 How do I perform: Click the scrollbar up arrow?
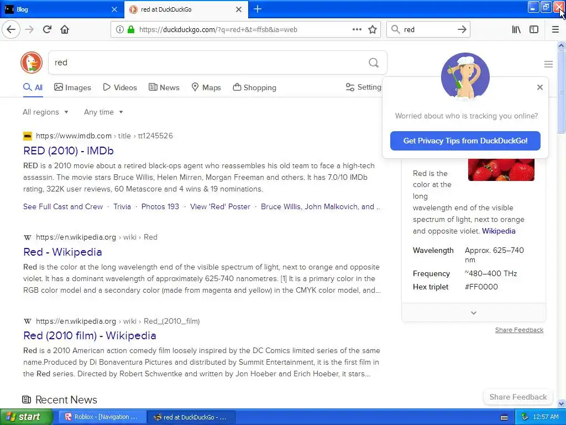[x=561, y=45]
